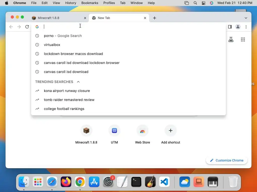257x192 pixels.
Task: Open Terminal from the dock
Action: tap(136, 182)
